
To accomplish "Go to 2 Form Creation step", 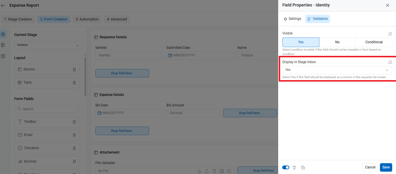I will click(54, 19).
